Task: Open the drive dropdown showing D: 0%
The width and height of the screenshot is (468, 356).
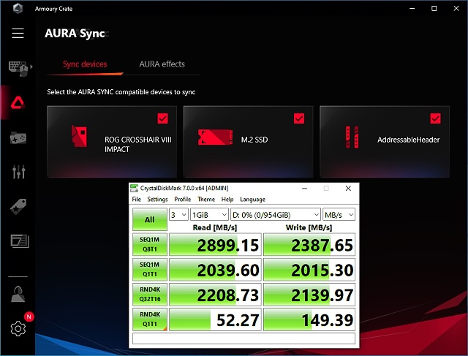Action: tap(276, 215)
